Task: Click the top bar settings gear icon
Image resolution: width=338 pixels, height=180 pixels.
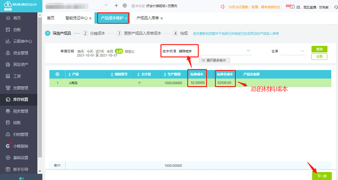Action: pyautogui.click(x=125, y=5)
